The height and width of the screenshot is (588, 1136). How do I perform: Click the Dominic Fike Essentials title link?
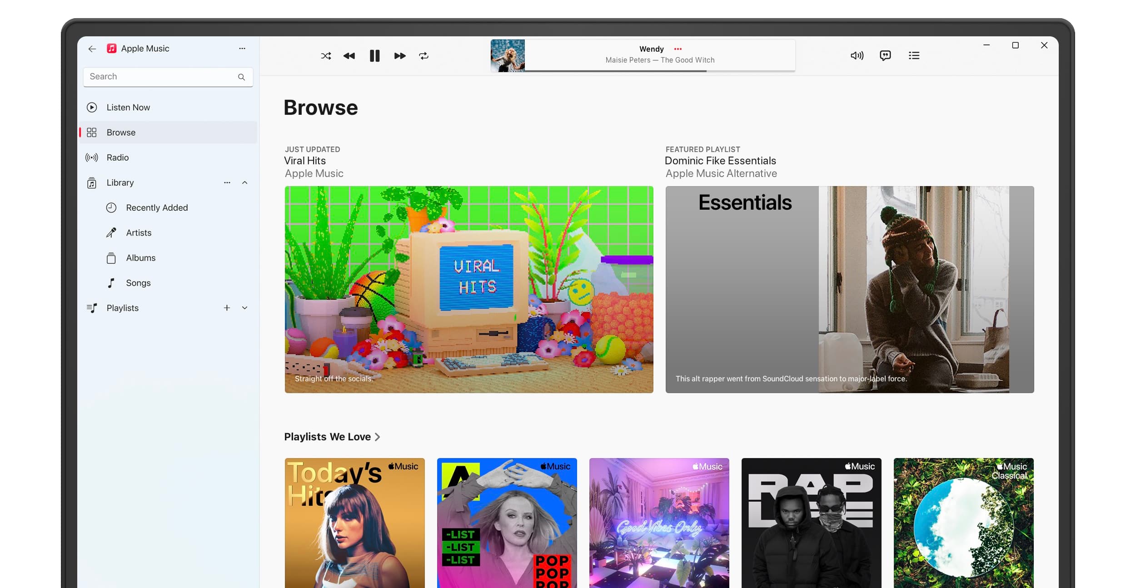tap(720, 161)
